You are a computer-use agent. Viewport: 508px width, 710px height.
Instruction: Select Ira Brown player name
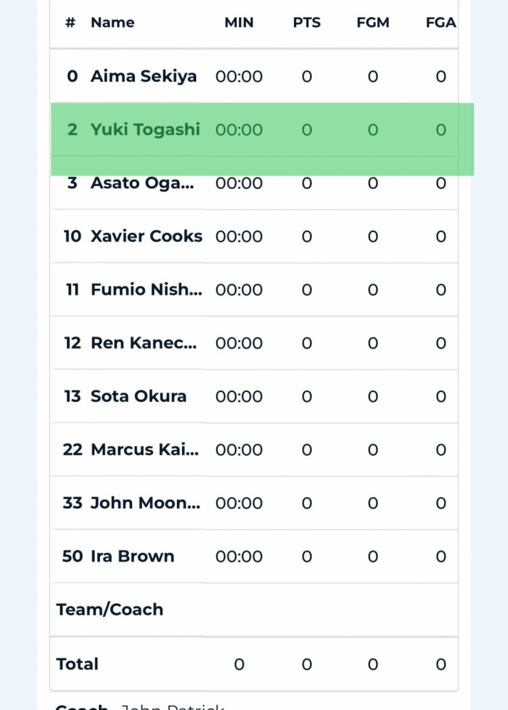(132, 556)
